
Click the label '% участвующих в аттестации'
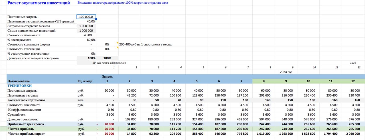tap(28, 54)
